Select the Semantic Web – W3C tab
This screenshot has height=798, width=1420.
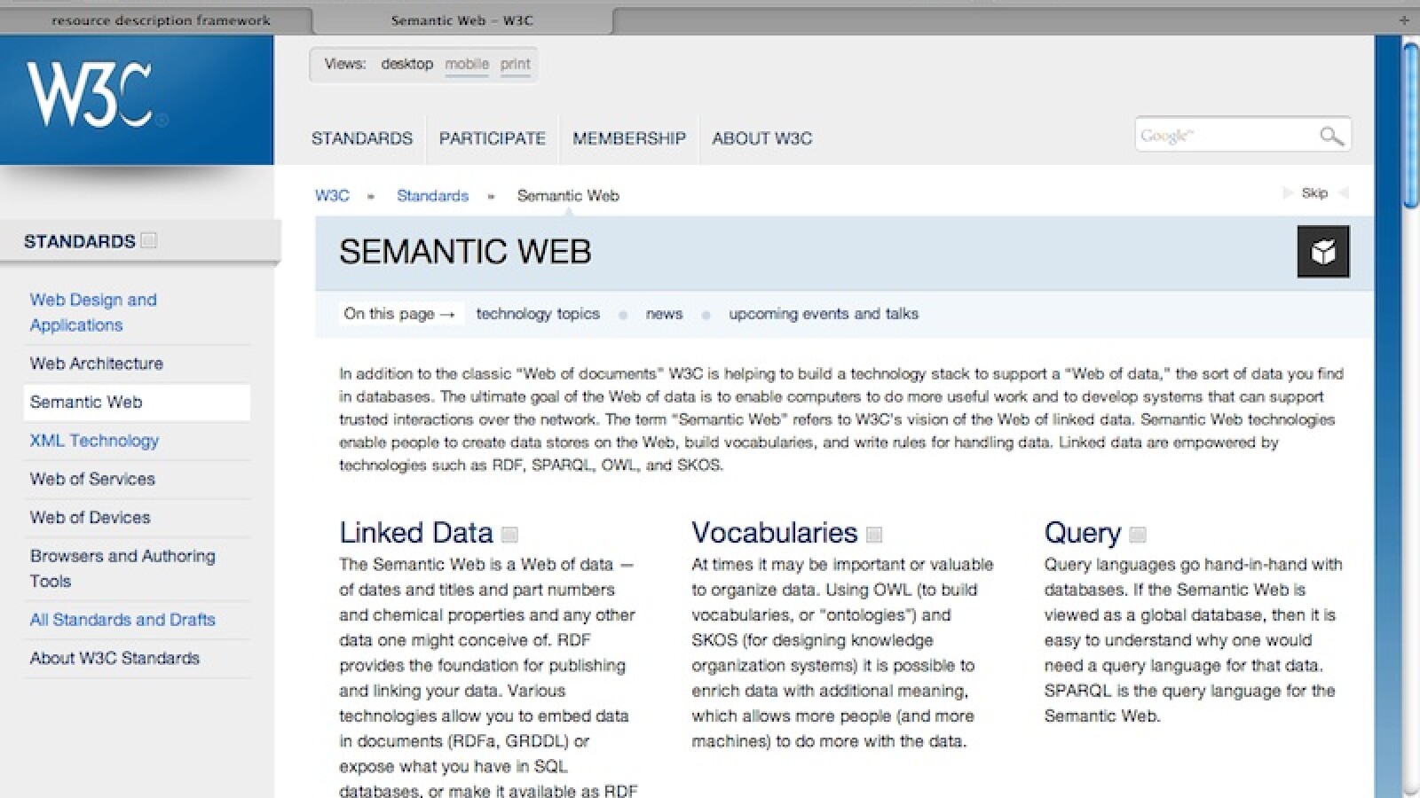461,20
